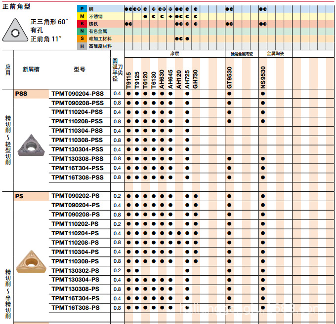336x324 pixels.
Task: Open the TPMT130302-PS model entry
Action: (x=75, y=271)
